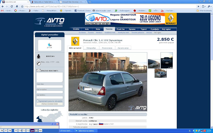The image size is (213, 133).
Task: Open the page control menu
Action: coord(204,6)
